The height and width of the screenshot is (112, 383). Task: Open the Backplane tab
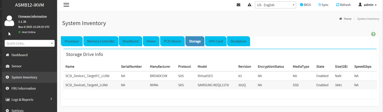tap(238, 41)
